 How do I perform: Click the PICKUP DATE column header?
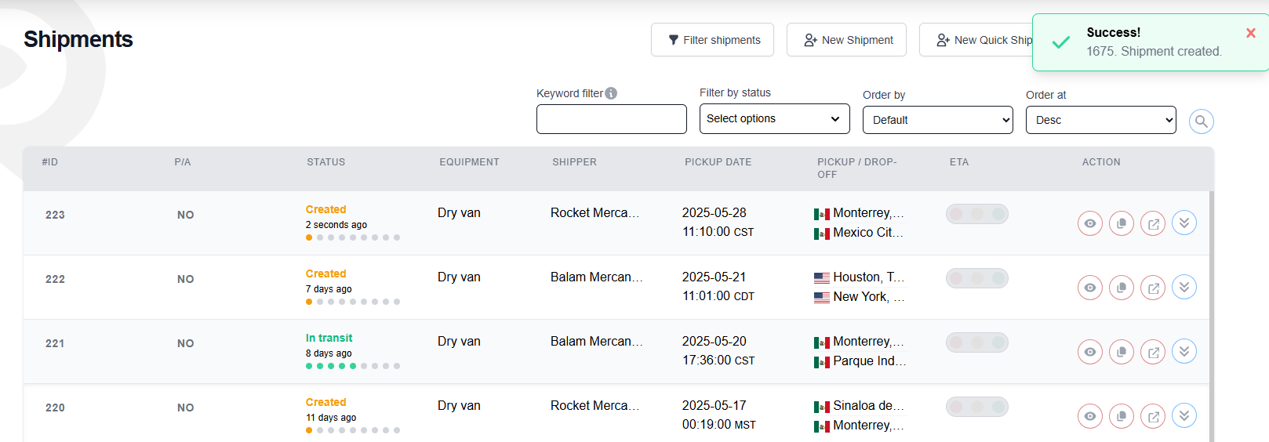click(718, 162)
